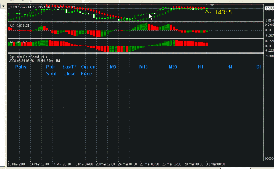Screen dimensions: 274x169
Task: Click the 31 Mar 08:00 time axis label
Action: point(216,164)
